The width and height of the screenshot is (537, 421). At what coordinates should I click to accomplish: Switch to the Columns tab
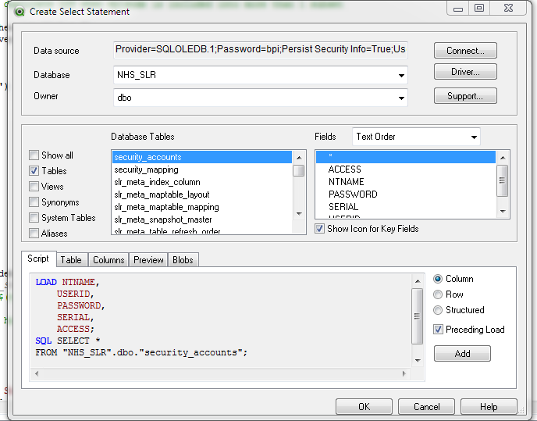[108, 260]
